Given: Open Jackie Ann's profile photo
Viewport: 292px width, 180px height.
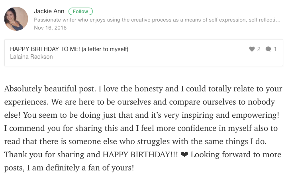Looking at the screenshot, I should coord(16,19).
